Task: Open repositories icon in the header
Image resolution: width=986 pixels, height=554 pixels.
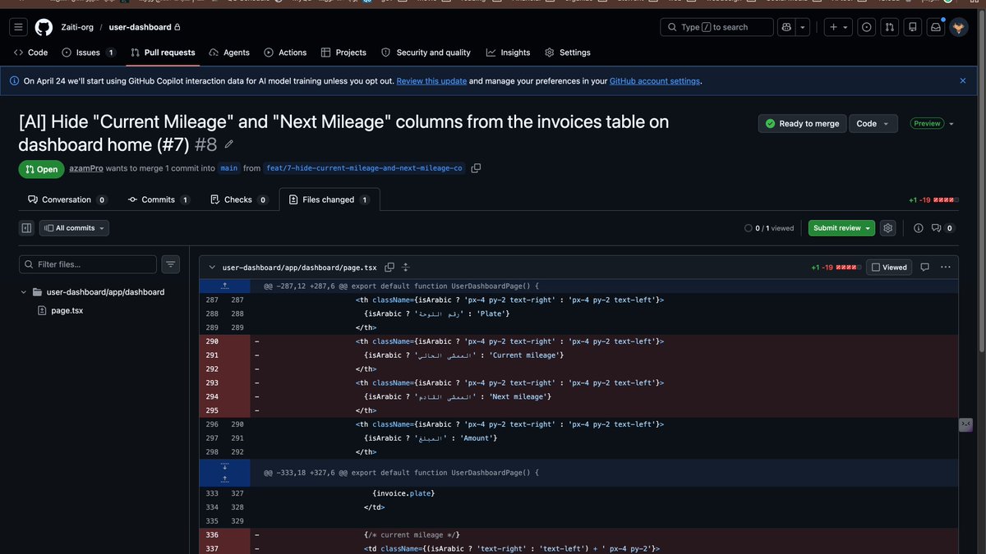Action: (x=912, y=27)
